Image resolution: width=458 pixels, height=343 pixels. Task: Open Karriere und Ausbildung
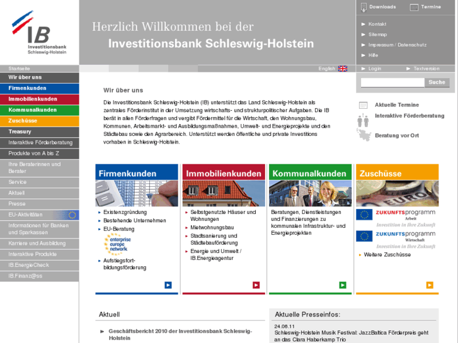pyautogui.click(x=40, y=244)
